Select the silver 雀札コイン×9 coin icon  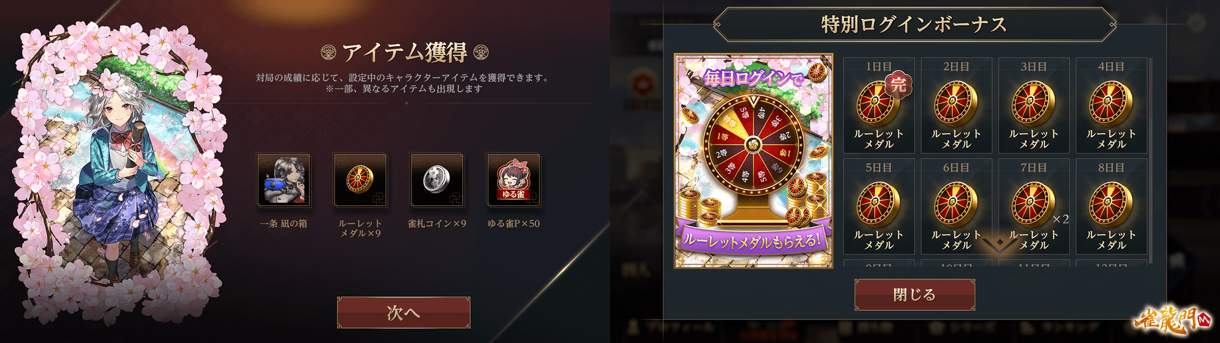tap(437, 180)
